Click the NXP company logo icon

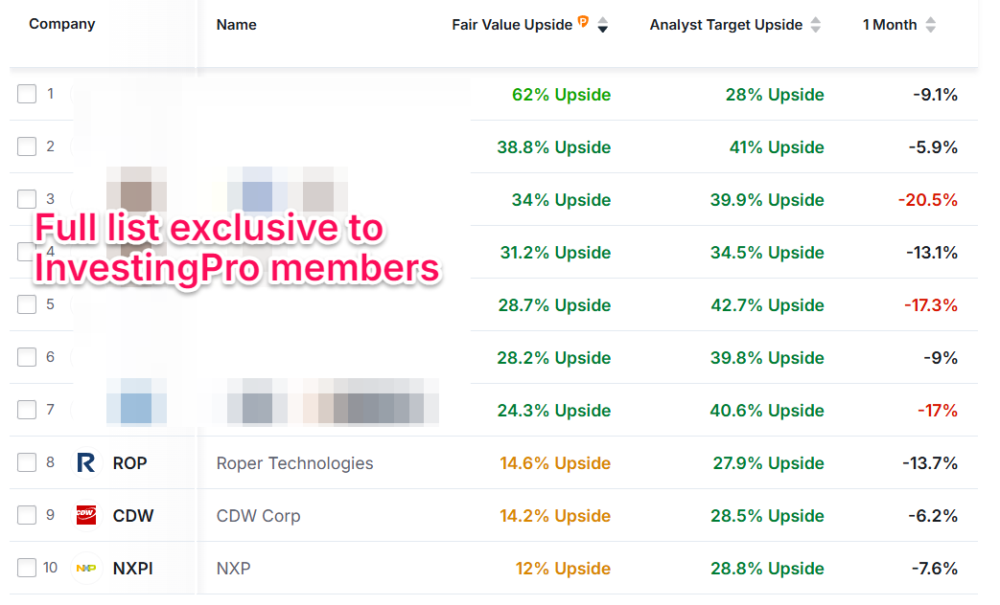coord(86,569)
